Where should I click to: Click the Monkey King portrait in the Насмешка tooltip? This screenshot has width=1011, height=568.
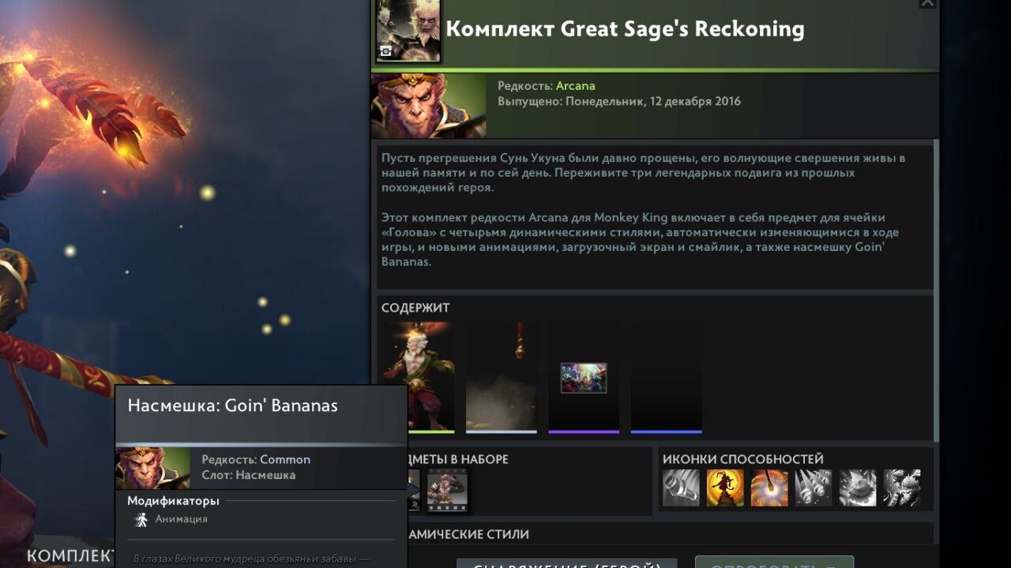click(152, 469)
